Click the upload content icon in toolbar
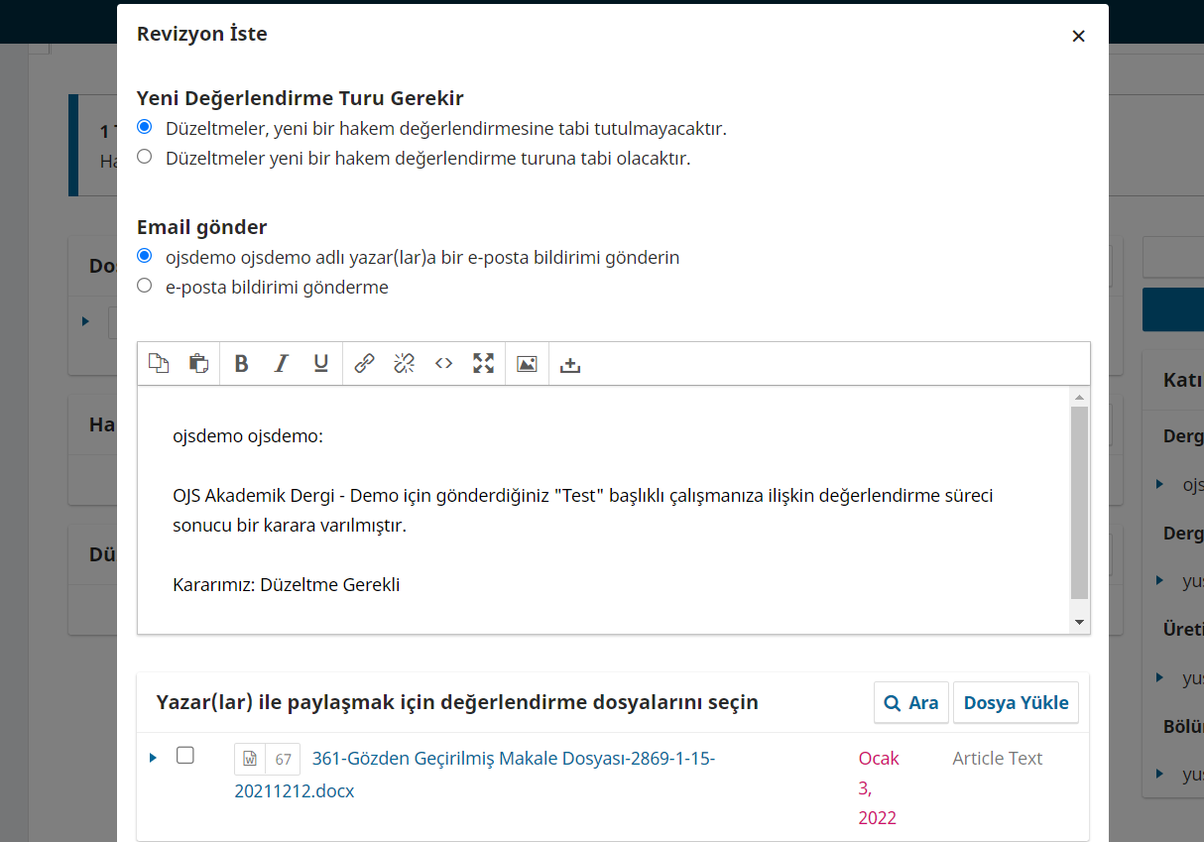The height and width of the screenshot is (842, 1204). (x=569, y=364)
